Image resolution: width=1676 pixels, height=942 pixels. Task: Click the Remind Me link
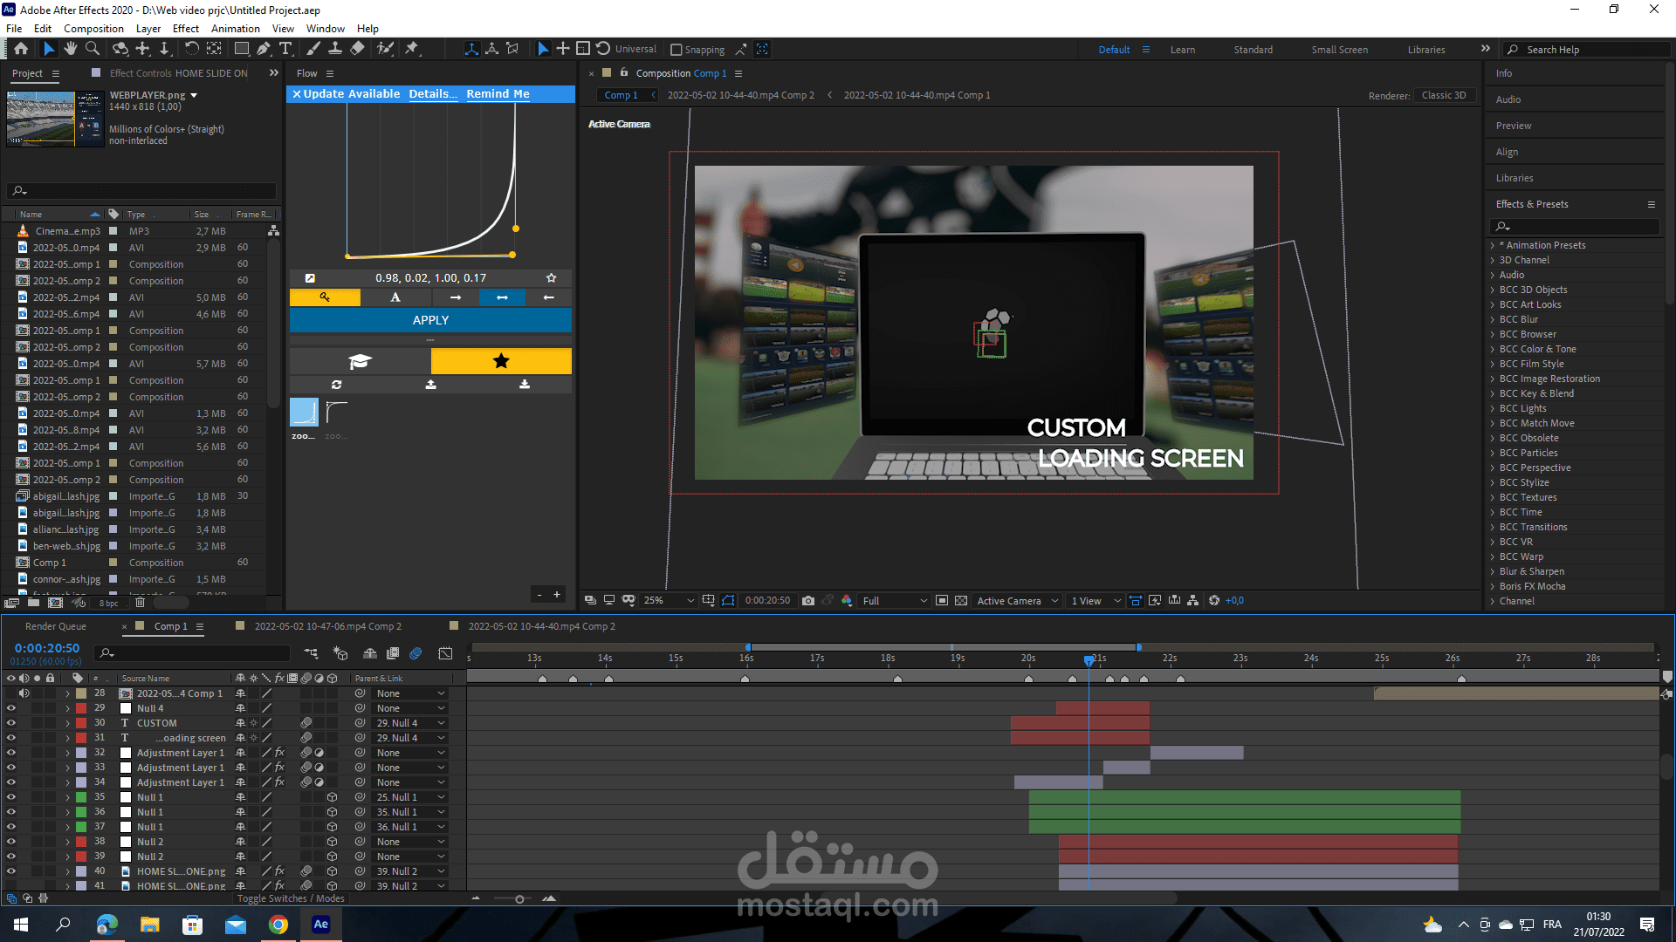coord(498,94)
